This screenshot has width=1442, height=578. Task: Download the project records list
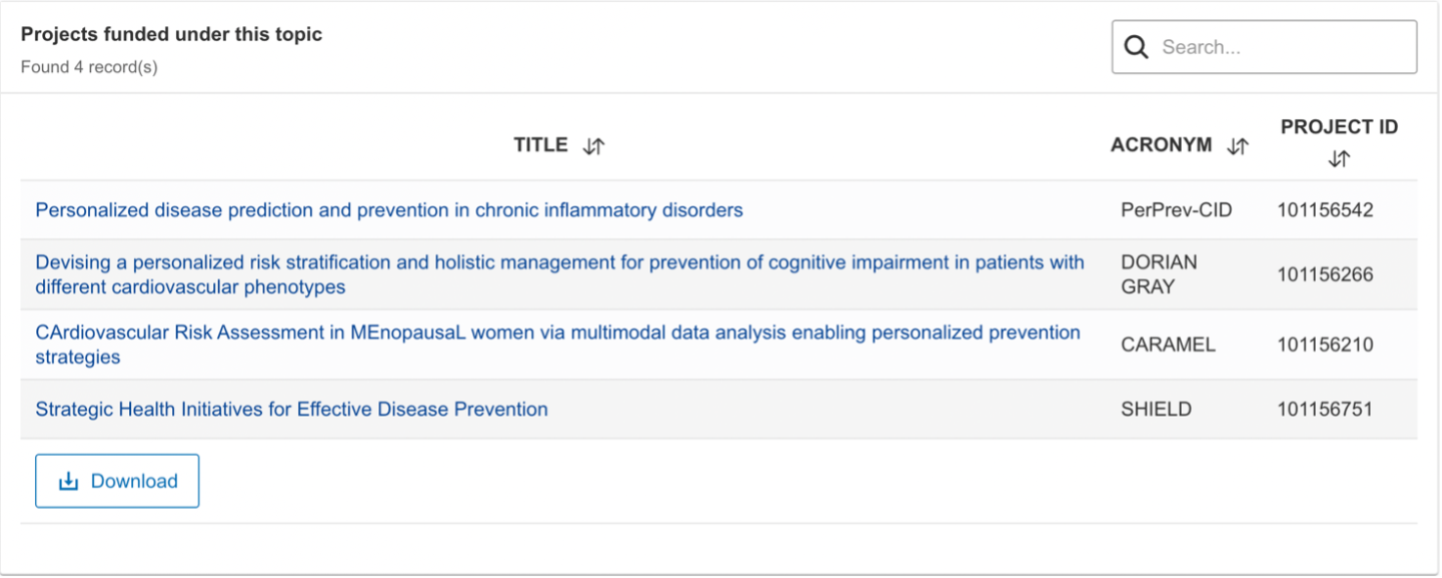click(x=117, y=481)
